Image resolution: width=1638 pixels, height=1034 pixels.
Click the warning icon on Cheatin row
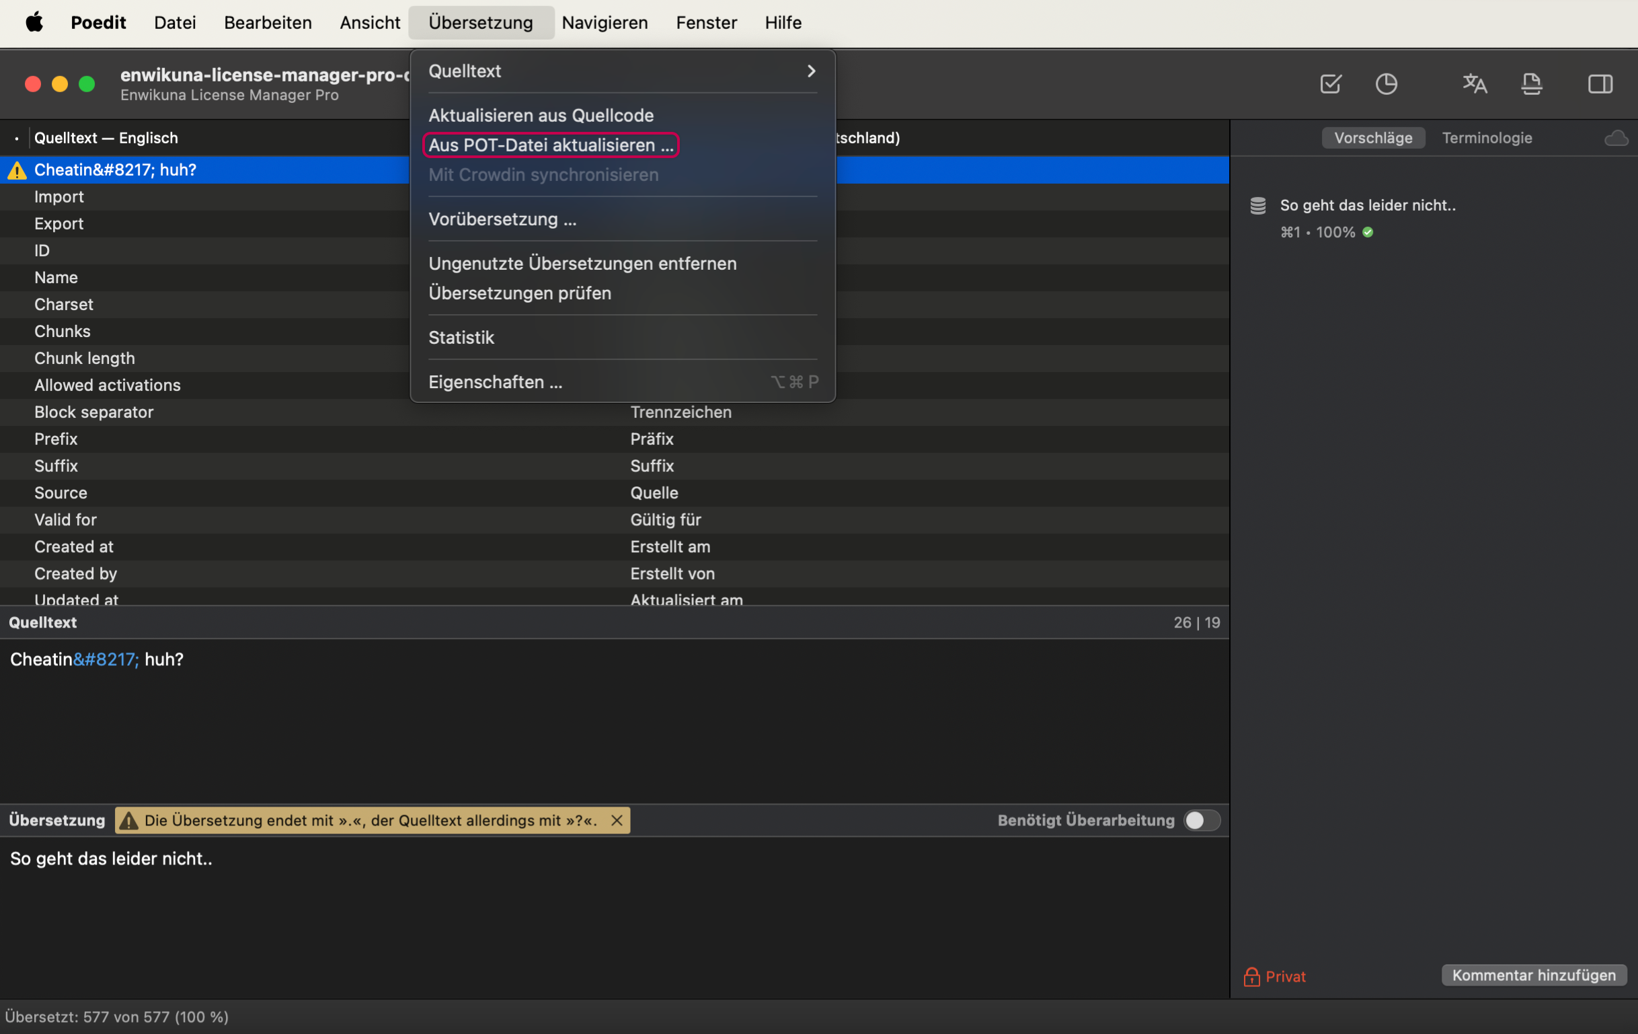point(16,170)
